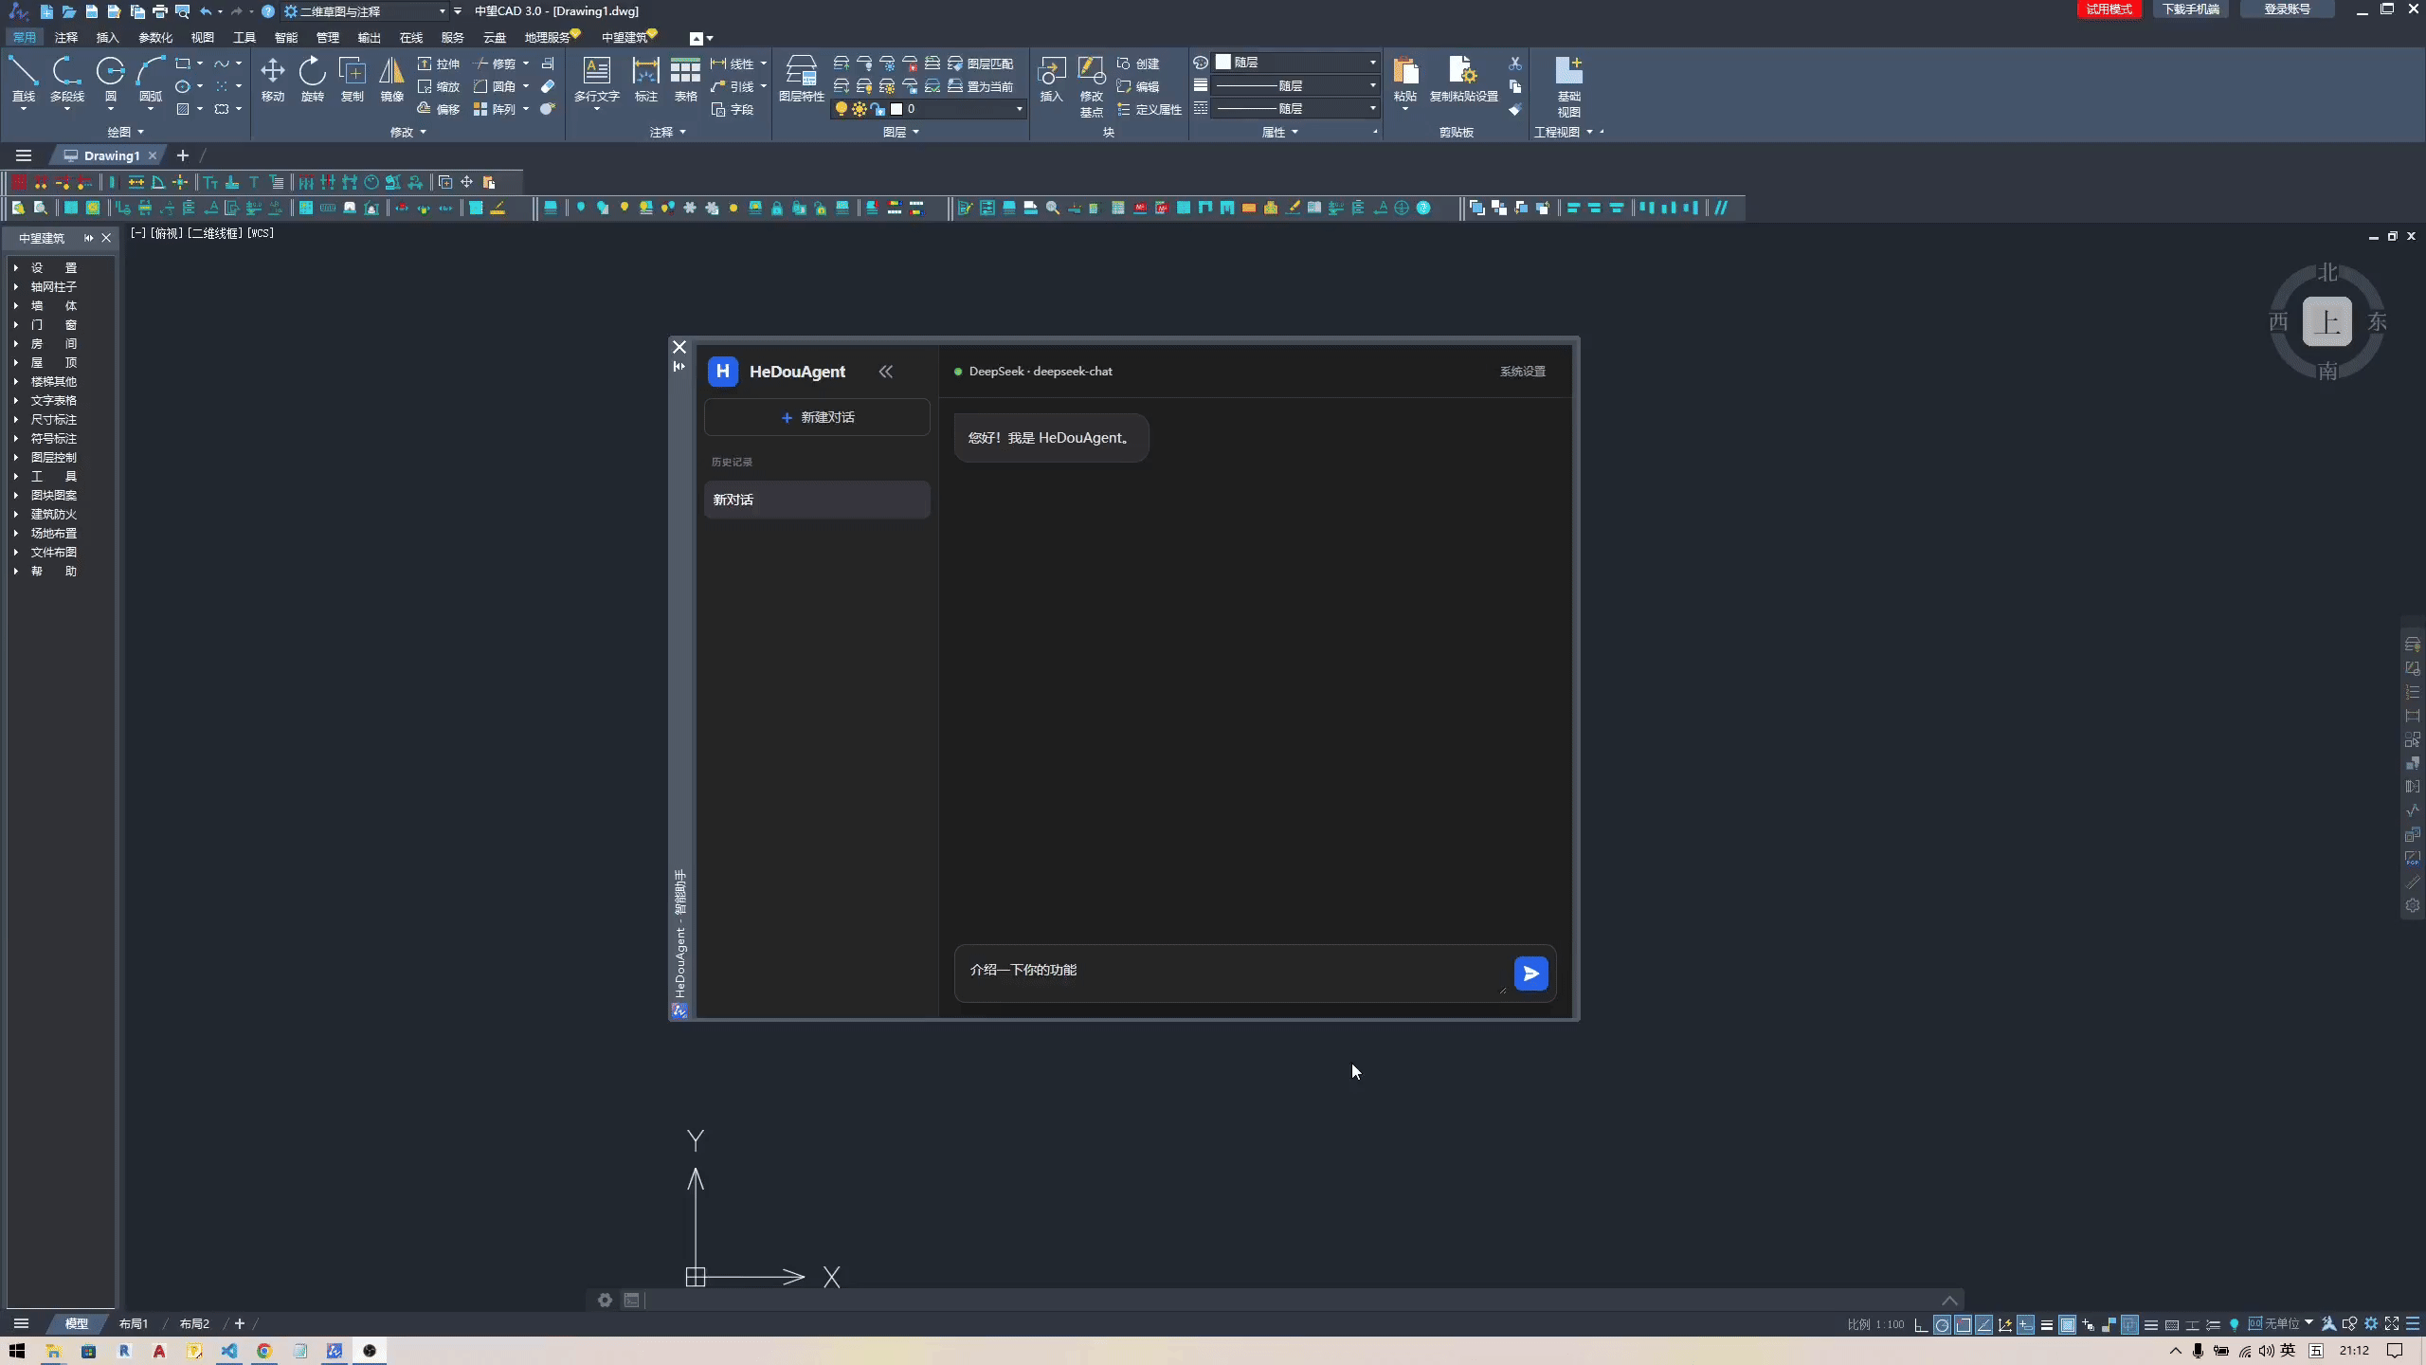
Task: Click the Cut scissors icon in clipboard panel
Action: pos(1515,64)
